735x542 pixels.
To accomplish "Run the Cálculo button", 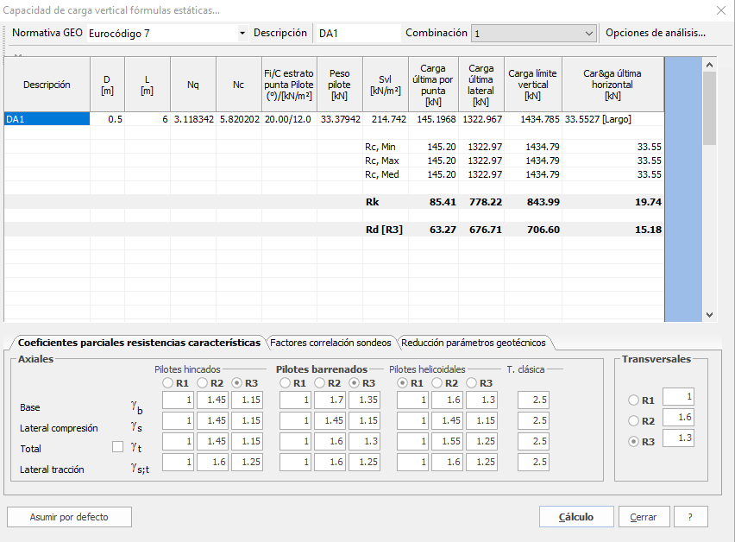I will coord(576,517).
